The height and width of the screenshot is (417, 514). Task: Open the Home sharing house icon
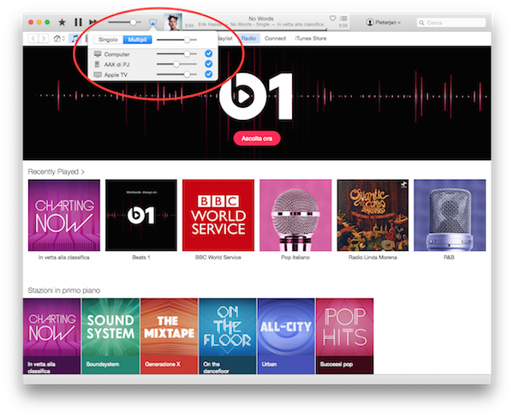click(57, 39)
